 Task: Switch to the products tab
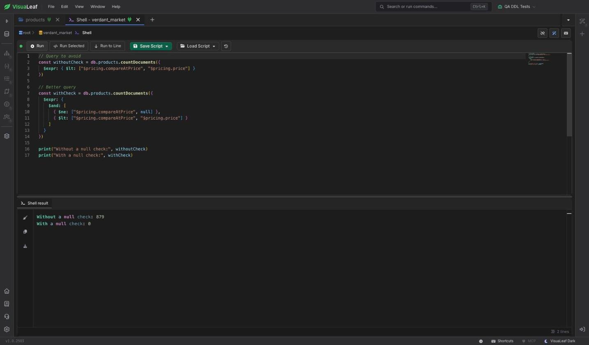pyautogui.click(x=35, y=20)
